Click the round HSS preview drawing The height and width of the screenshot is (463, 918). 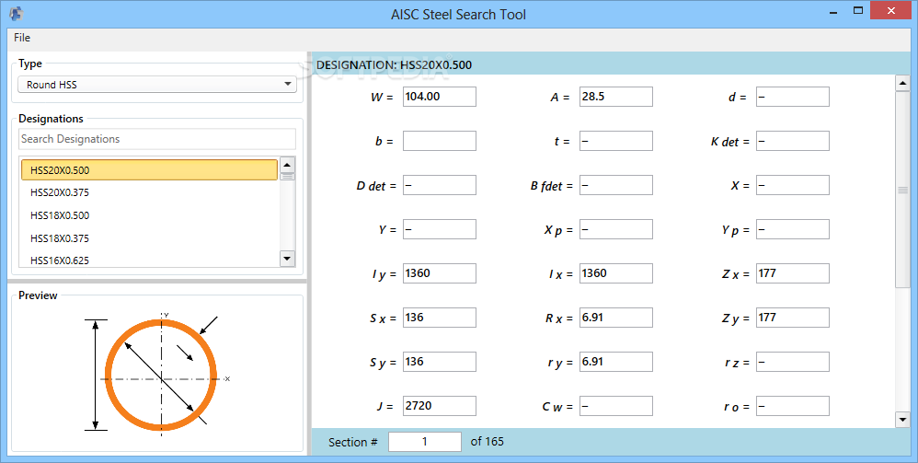click(158, 375)
